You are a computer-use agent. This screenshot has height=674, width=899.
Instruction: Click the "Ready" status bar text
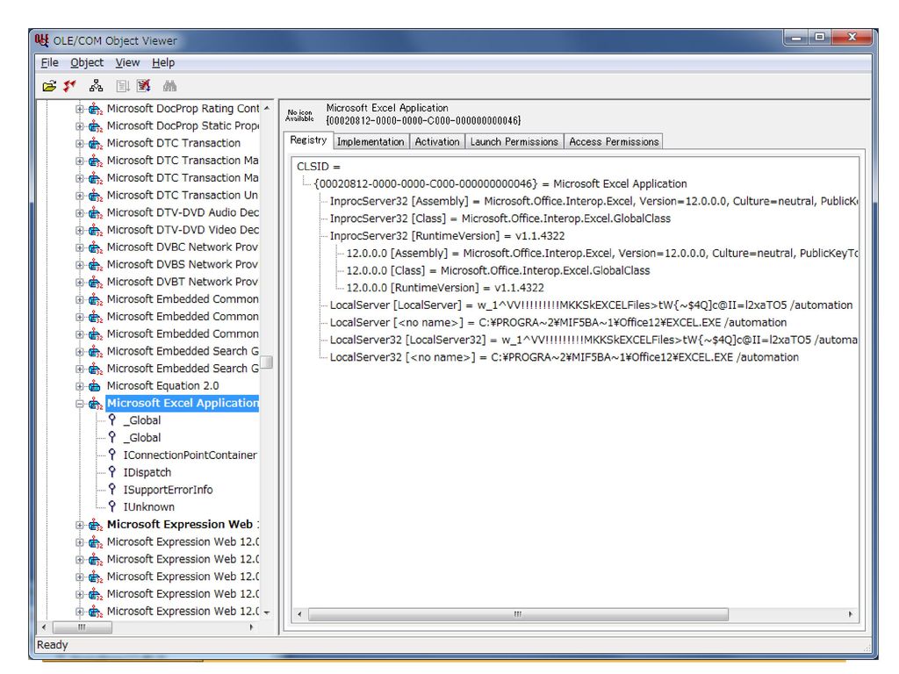[x=52, y=645]
